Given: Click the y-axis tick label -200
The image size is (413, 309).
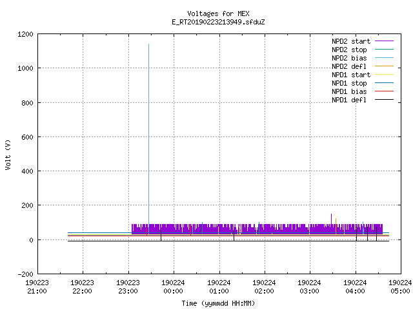Looking at the screenshot, I should [25, 274].
